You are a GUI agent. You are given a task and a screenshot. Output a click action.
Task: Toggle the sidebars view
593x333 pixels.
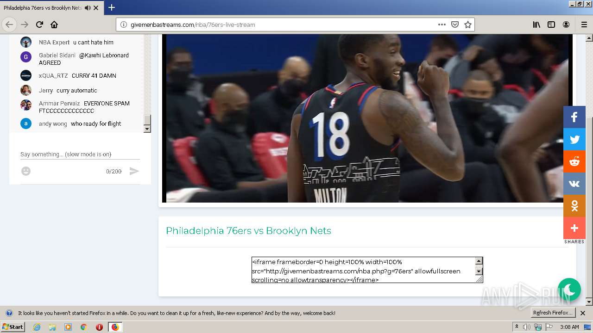click(x=551, y=25)
